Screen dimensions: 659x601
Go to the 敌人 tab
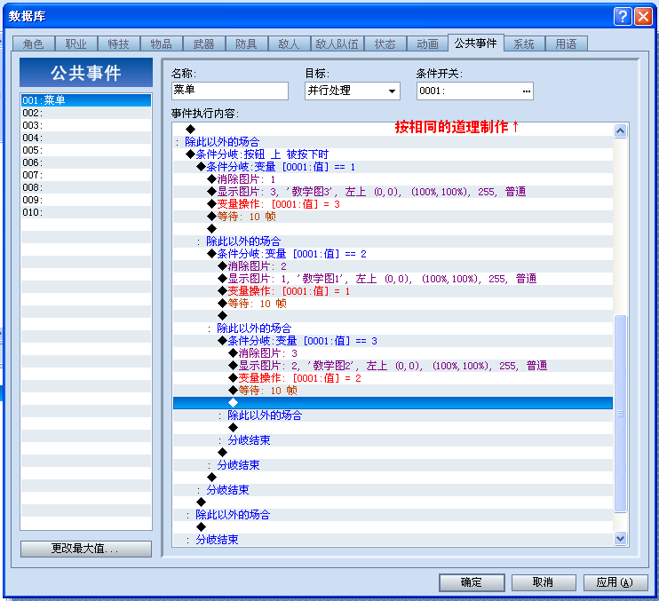tap(289, 43)
